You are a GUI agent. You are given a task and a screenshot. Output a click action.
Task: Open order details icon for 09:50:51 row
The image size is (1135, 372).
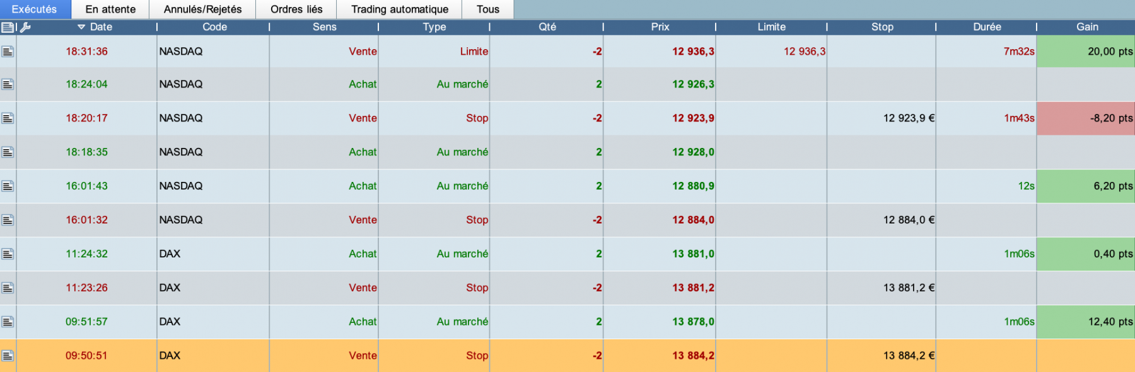(x=8, y=356)
